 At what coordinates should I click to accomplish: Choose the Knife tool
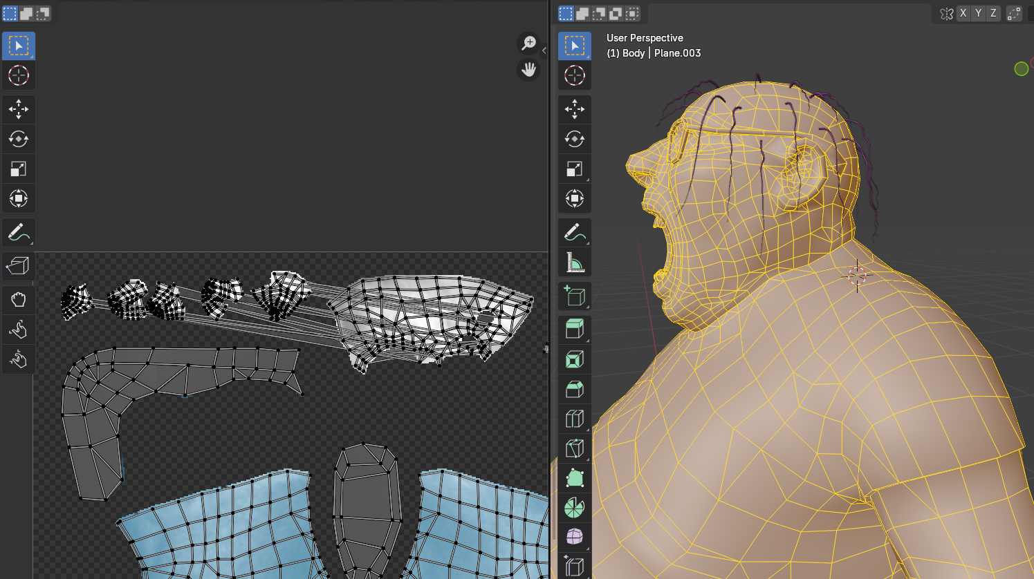pos(574,448)
